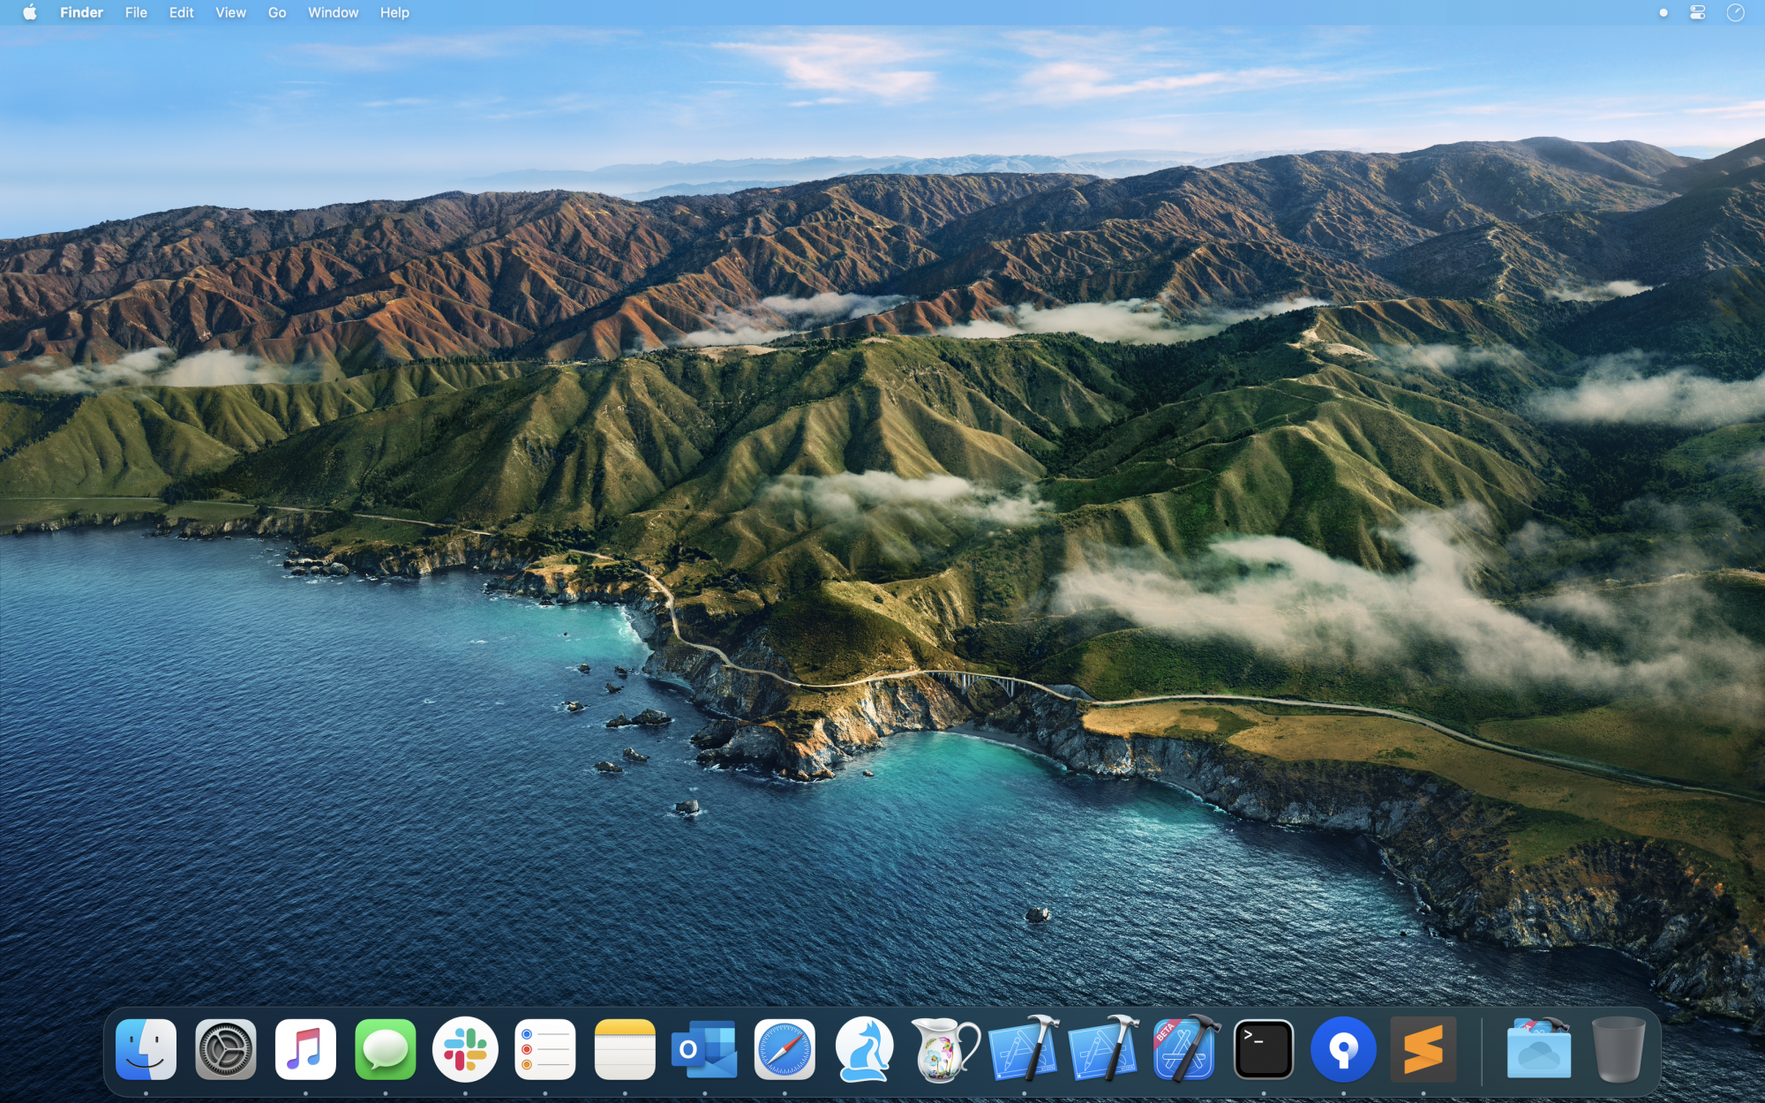
Task: Open the Window menu
Action: point(333,12)
